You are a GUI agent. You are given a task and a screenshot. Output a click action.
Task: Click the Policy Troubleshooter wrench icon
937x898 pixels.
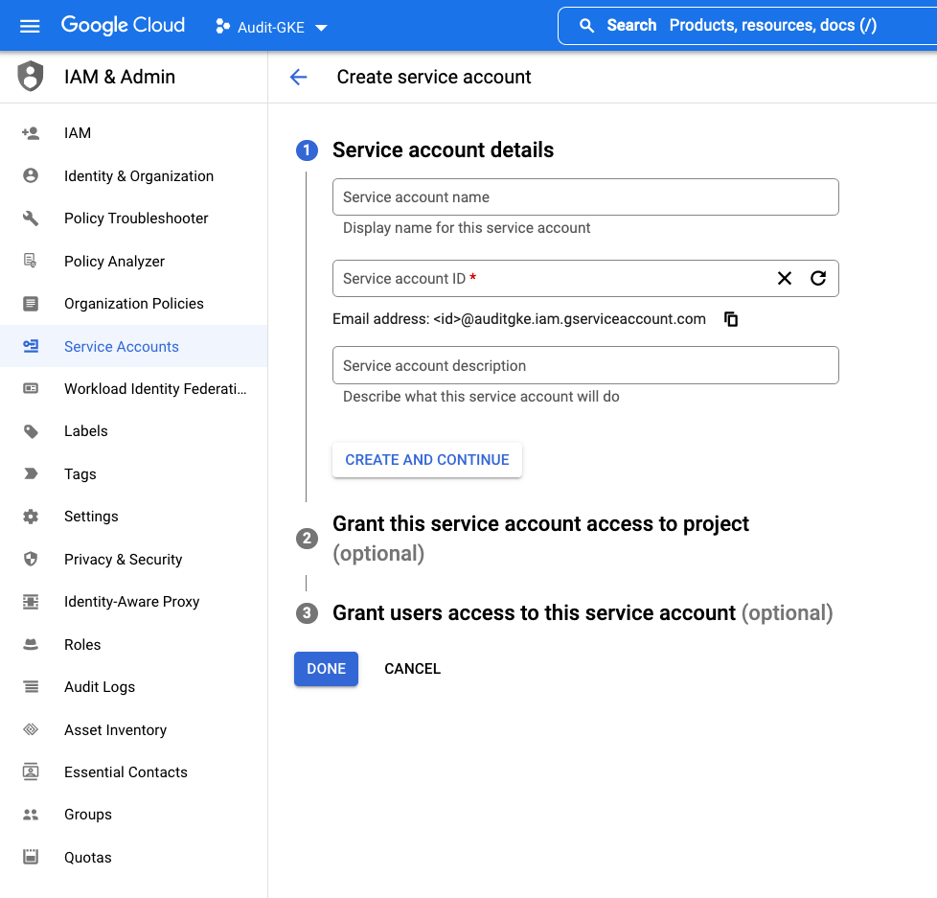(31, 219)
